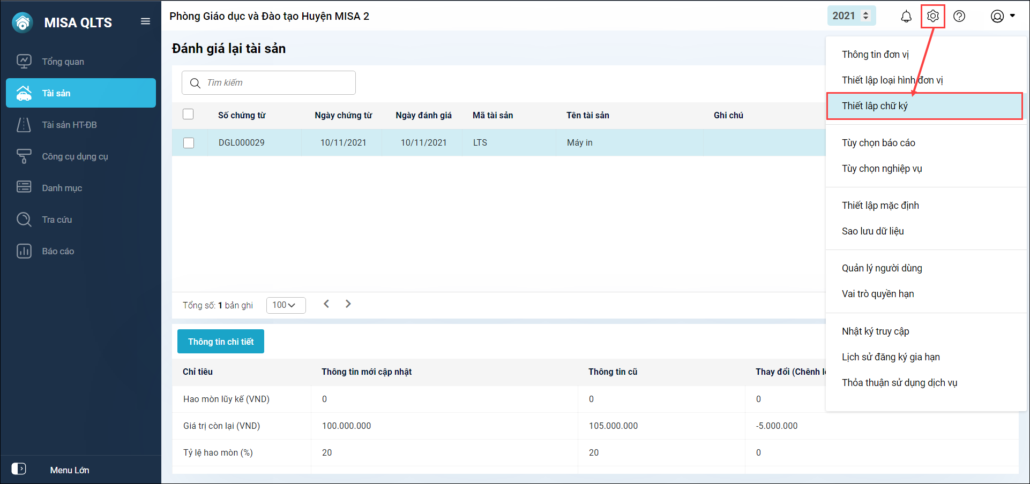
Task: Choose Sao lưu dữ liệu from menu
Action: click(x=872, y=231)
